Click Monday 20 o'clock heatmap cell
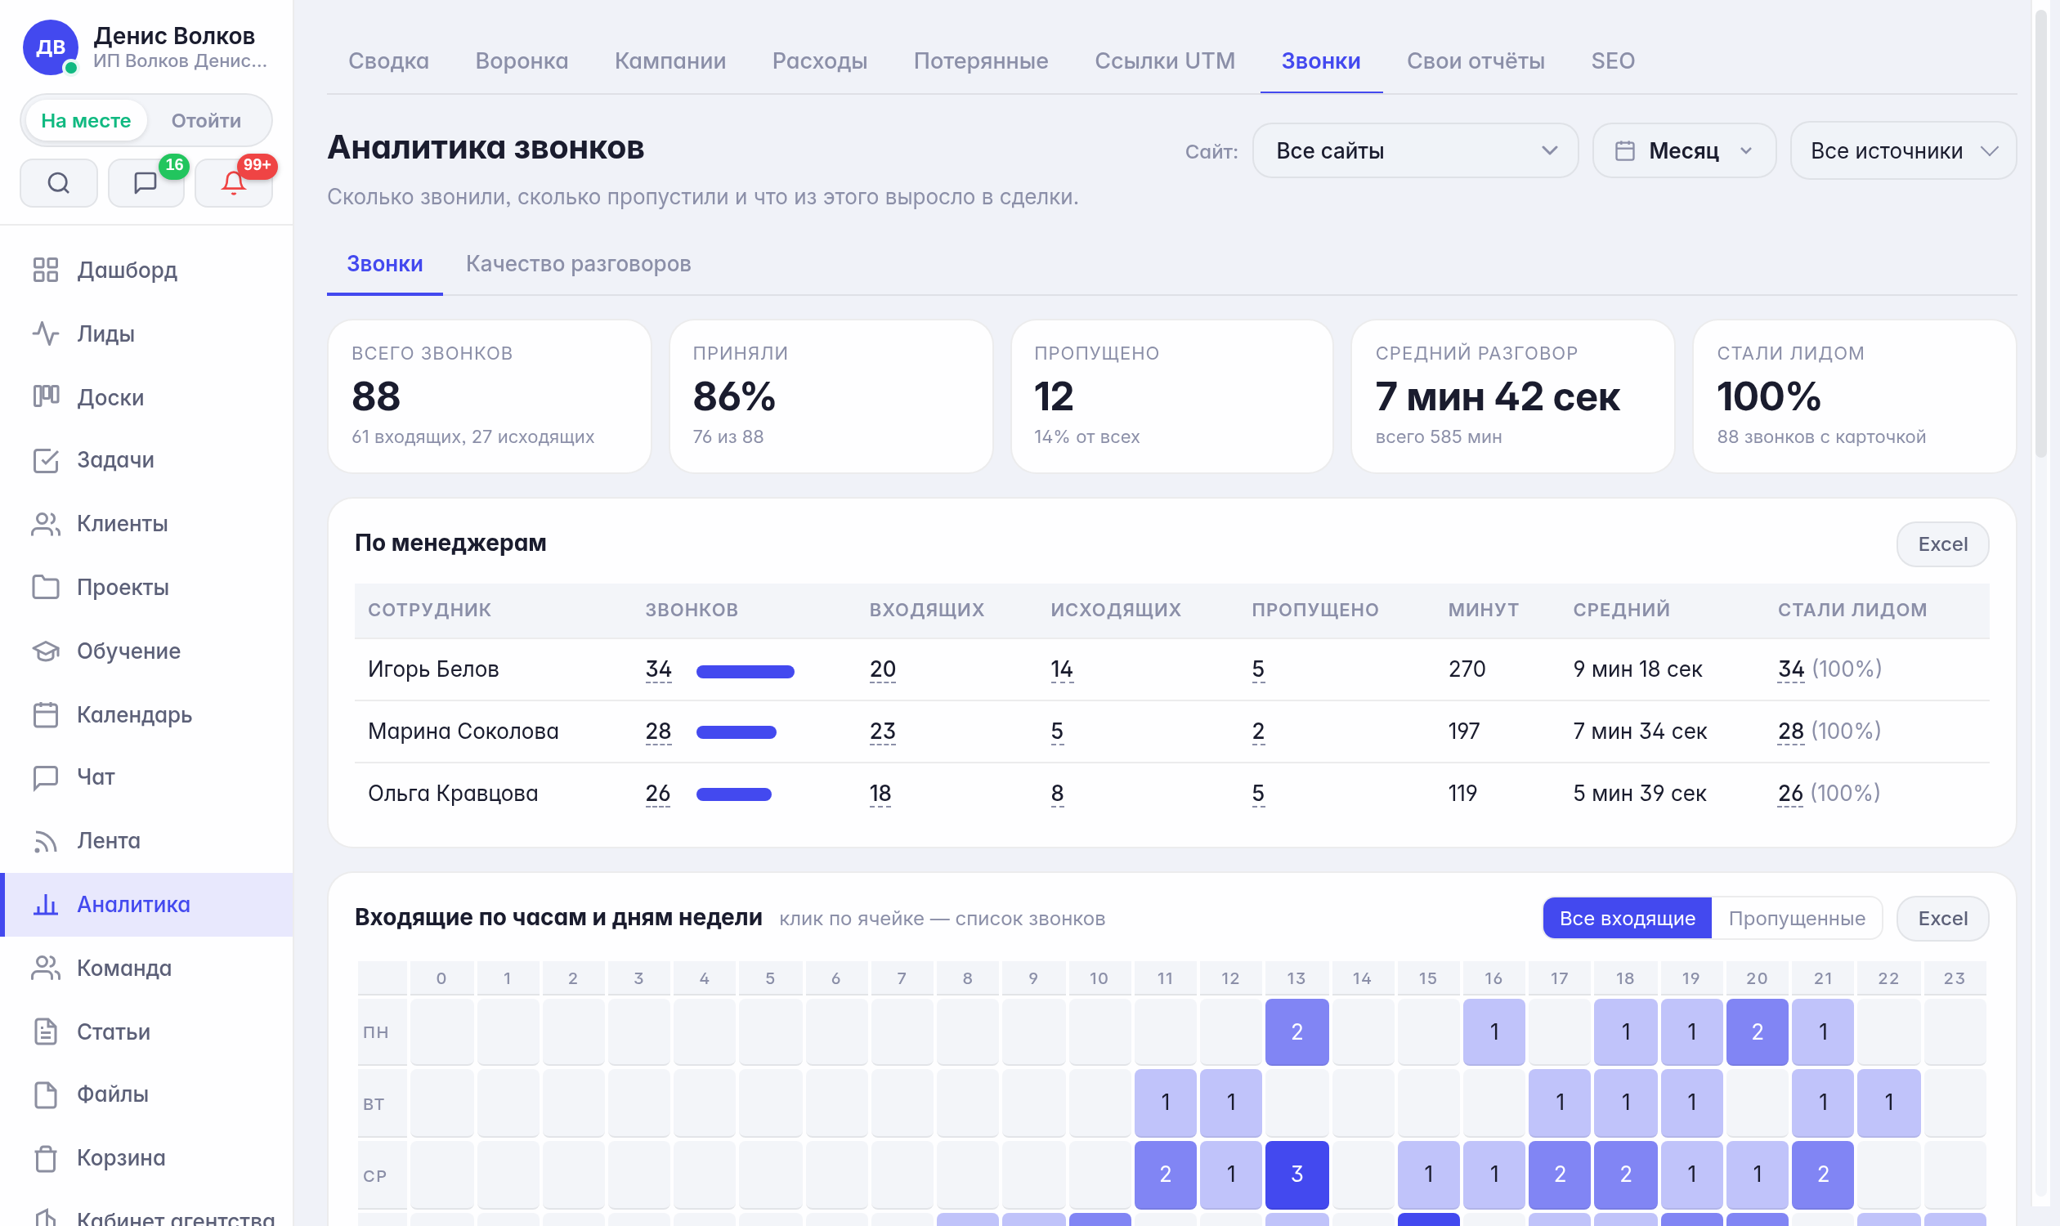2060x1226 pixels. pyautogui.click(x=1757, y=1031)
